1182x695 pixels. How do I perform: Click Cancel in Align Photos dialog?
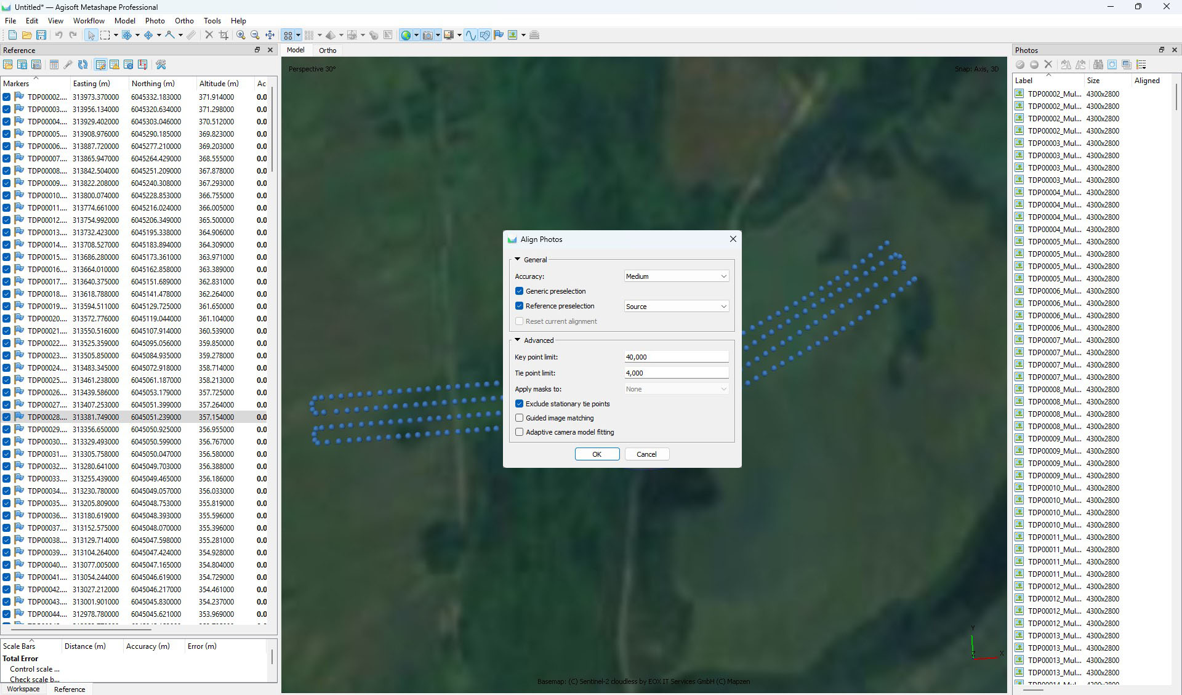pos(646,454)
